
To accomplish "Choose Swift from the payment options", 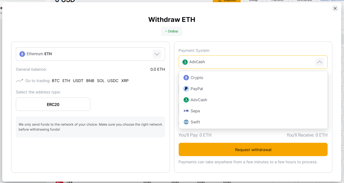I will [x=253, y=122].
